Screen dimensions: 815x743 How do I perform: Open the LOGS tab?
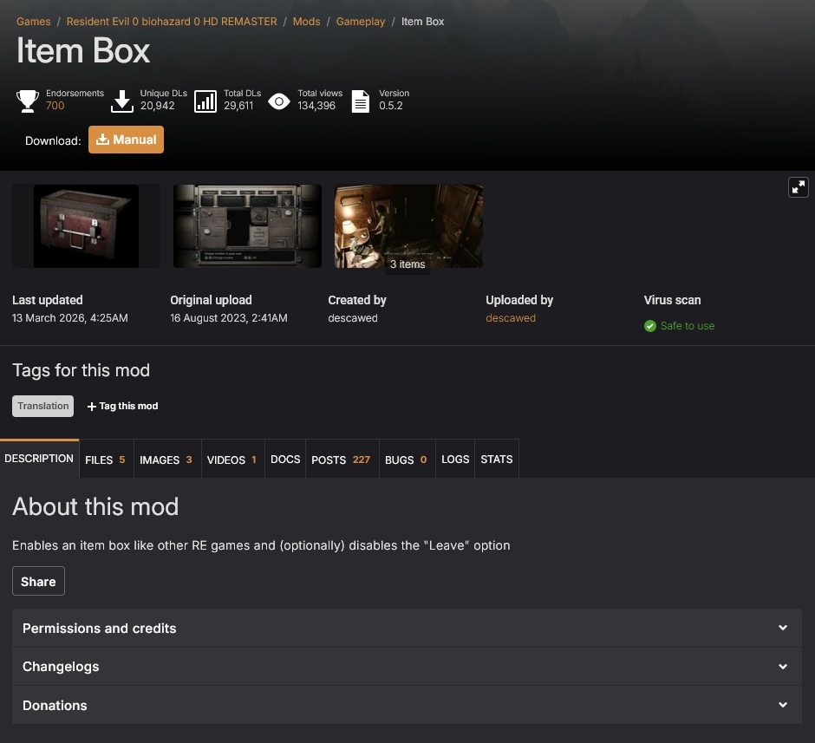coord(455,459)
